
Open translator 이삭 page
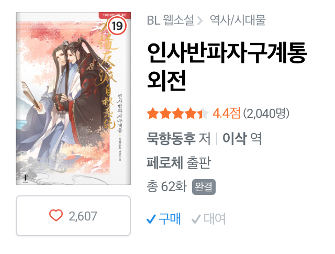(x=234, y=139)
